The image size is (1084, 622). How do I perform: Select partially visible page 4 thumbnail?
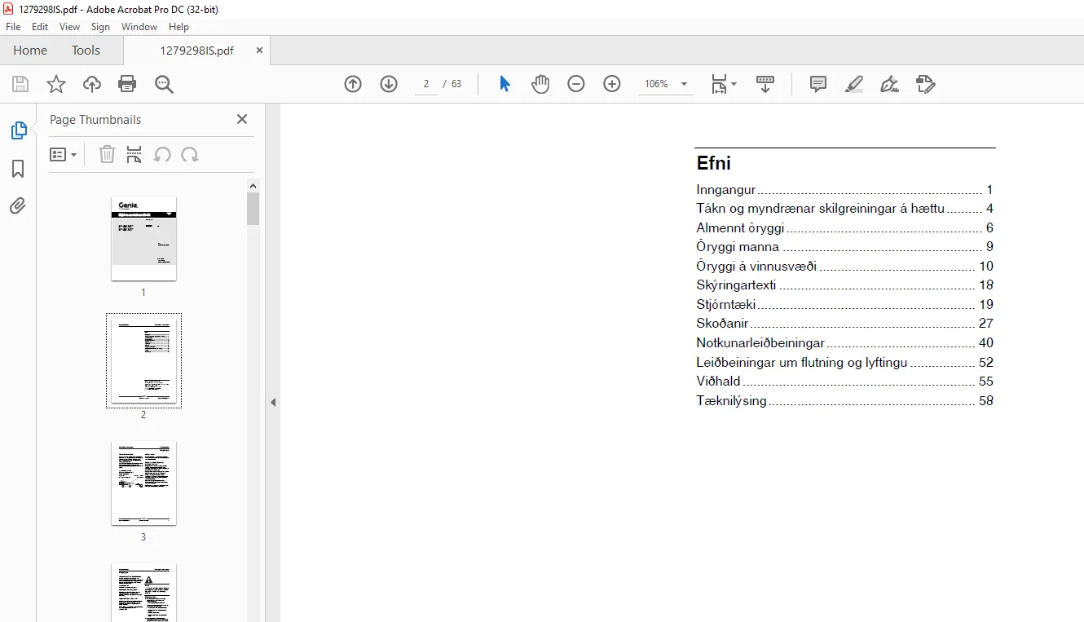tap(143, 592)
